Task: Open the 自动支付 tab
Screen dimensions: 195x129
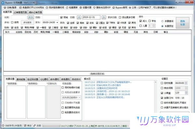Action: [x=76, y=79]
